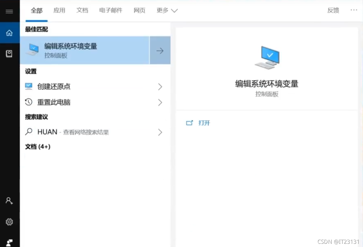
Task: Open the ellipsis options menu at top right
Action: (x=354, y=10)
